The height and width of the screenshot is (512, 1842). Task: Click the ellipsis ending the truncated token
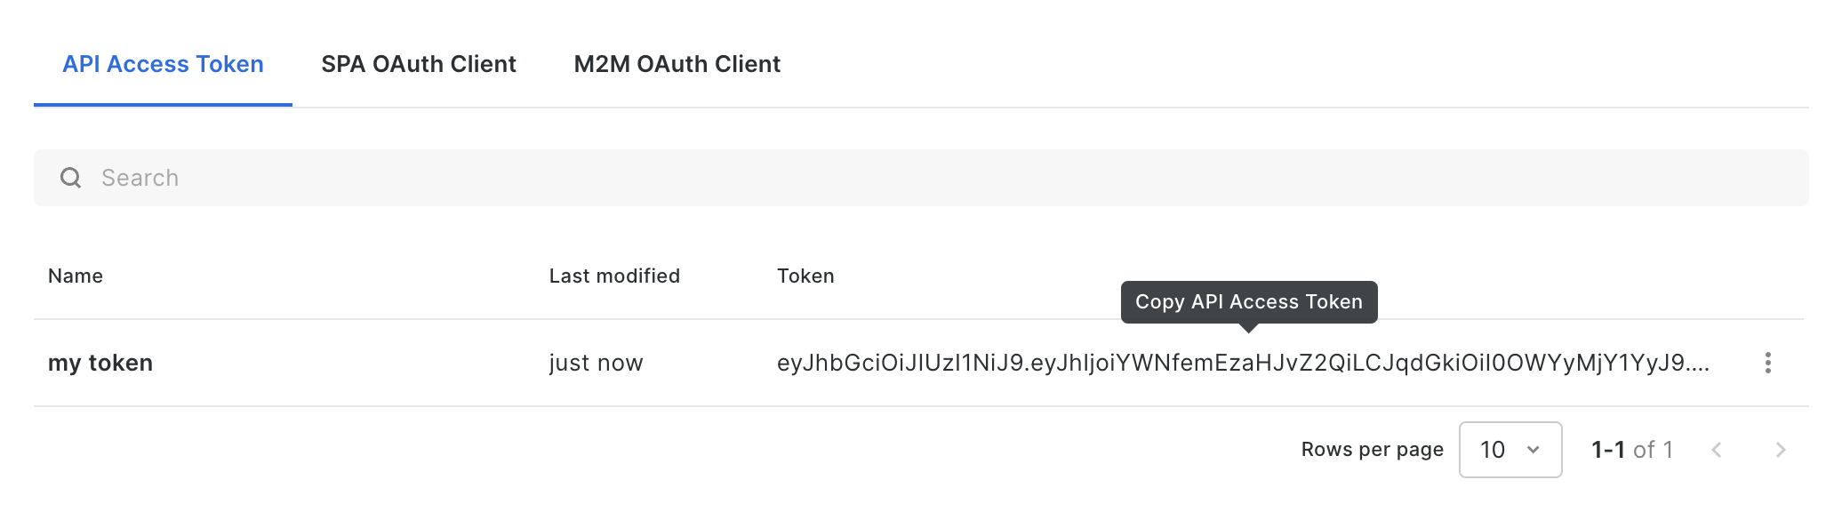point(1698,364)
